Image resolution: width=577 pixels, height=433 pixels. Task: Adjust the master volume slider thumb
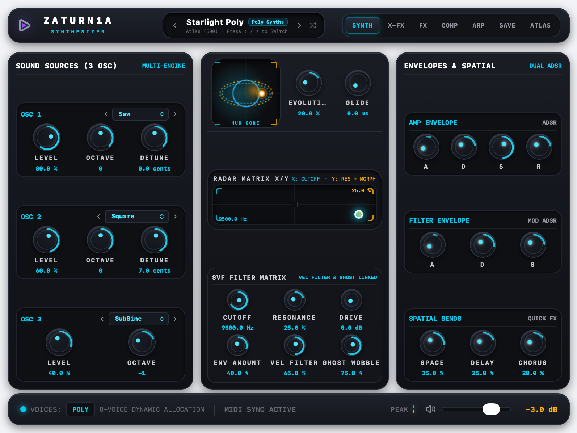(x=491, y=409)
